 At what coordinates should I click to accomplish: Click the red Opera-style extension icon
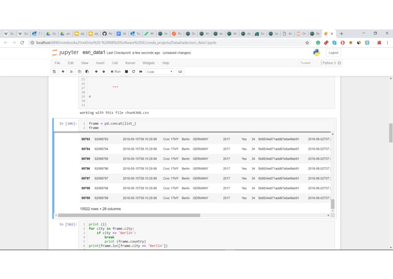click(x=342, y=42)
